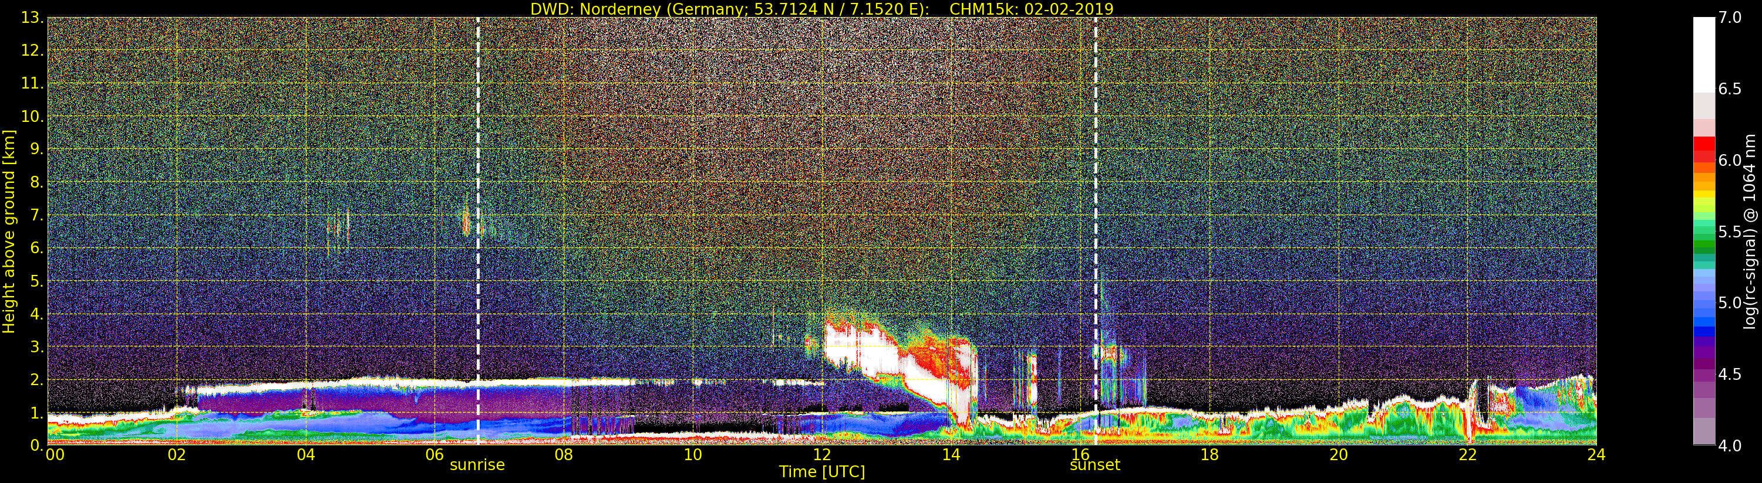The width and height of the screenshot is (1762, 483).
Task: Pick the white band at the colorbar top
Action: pos(1704,55)
